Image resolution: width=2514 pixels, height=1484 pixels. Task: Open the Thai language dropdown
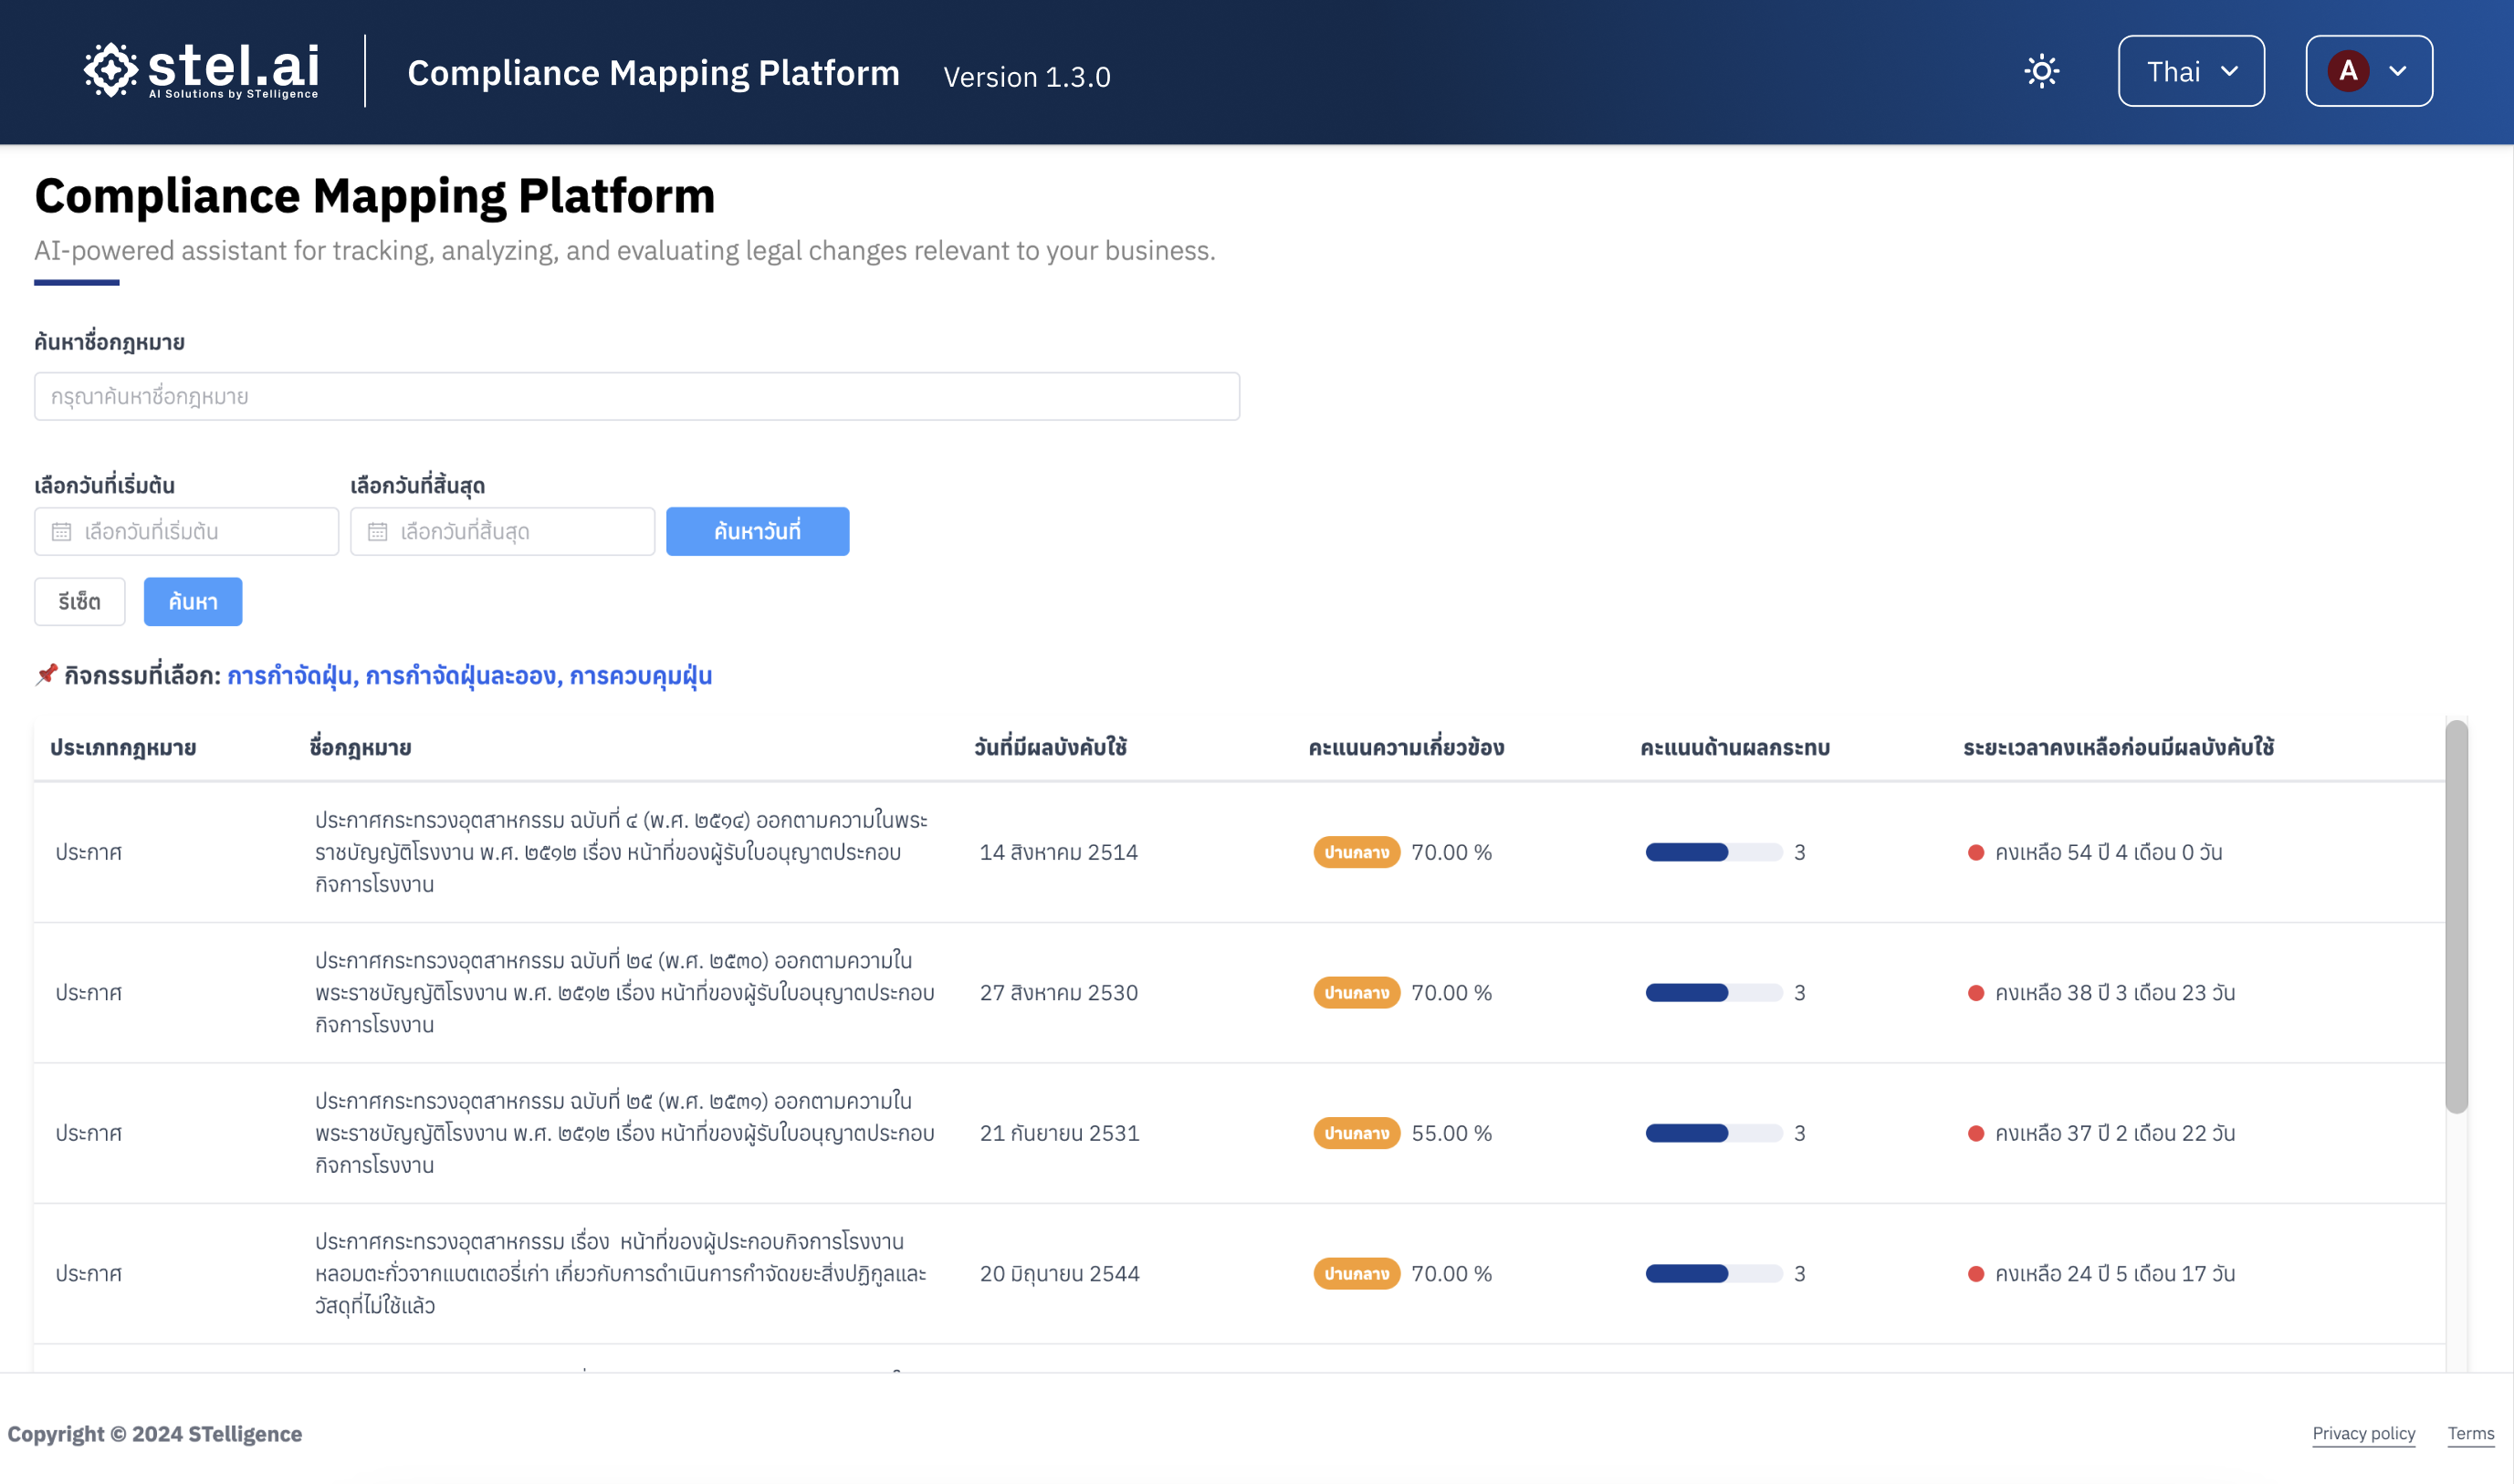2190,71
